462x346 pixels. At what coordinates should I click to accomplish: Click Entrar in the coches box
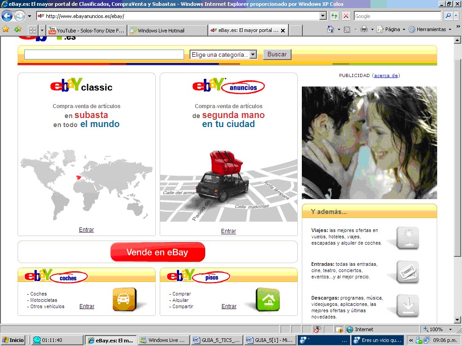[x=87, y=306]
